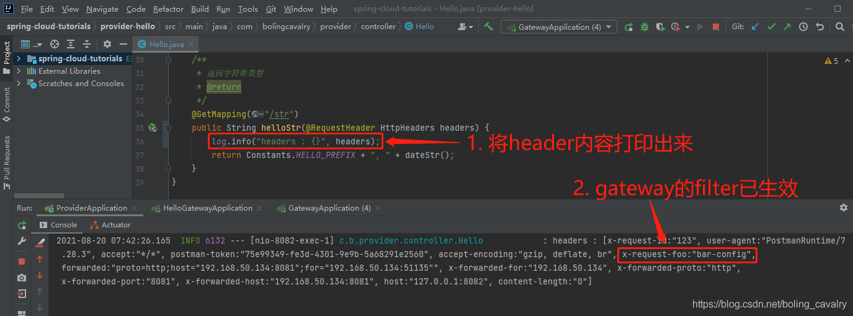
Task: Open Project view selector dropdown
Action: (30, 44)
